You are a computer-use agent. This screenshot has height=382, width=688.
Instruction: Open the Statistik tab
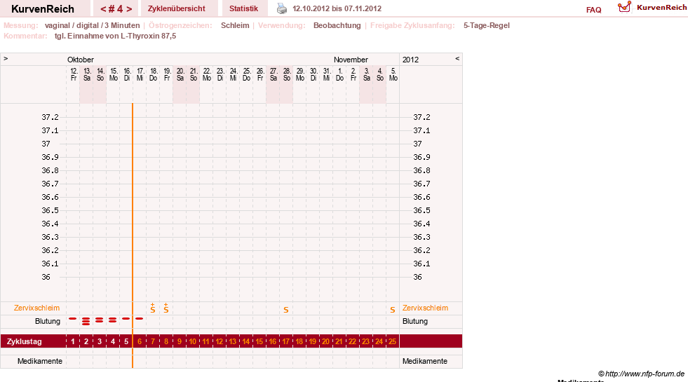(x=243, y=8)
